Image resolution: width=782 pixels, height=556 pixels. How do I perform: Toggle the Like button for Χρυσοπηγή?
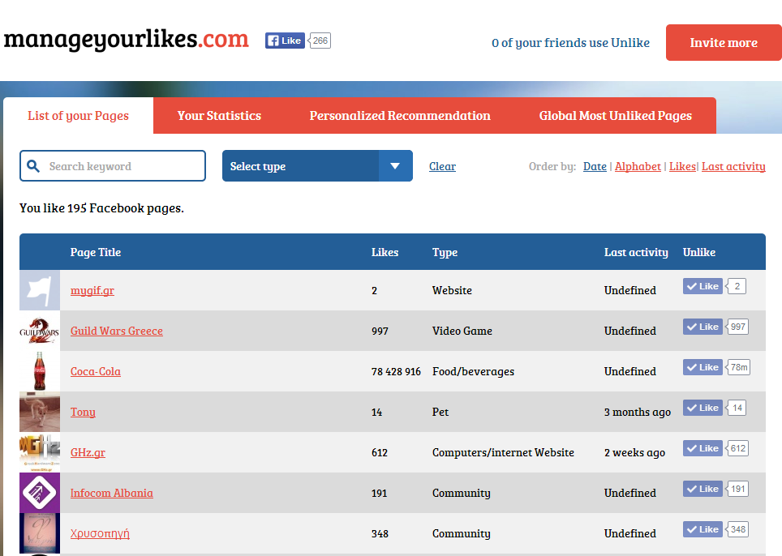(703, 529)
